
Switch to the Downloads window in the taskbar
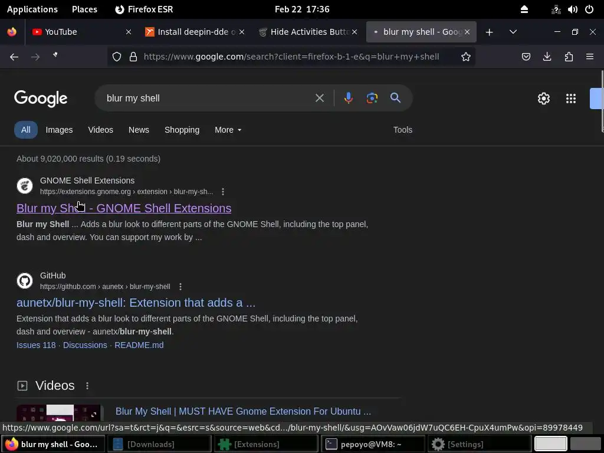(159, 444)
